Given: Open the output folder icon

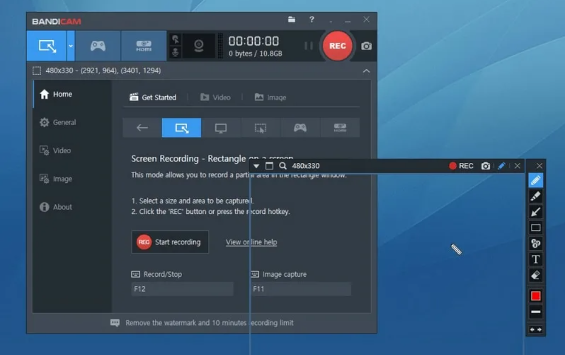Looking at the screenshot, I should point(291,19).
